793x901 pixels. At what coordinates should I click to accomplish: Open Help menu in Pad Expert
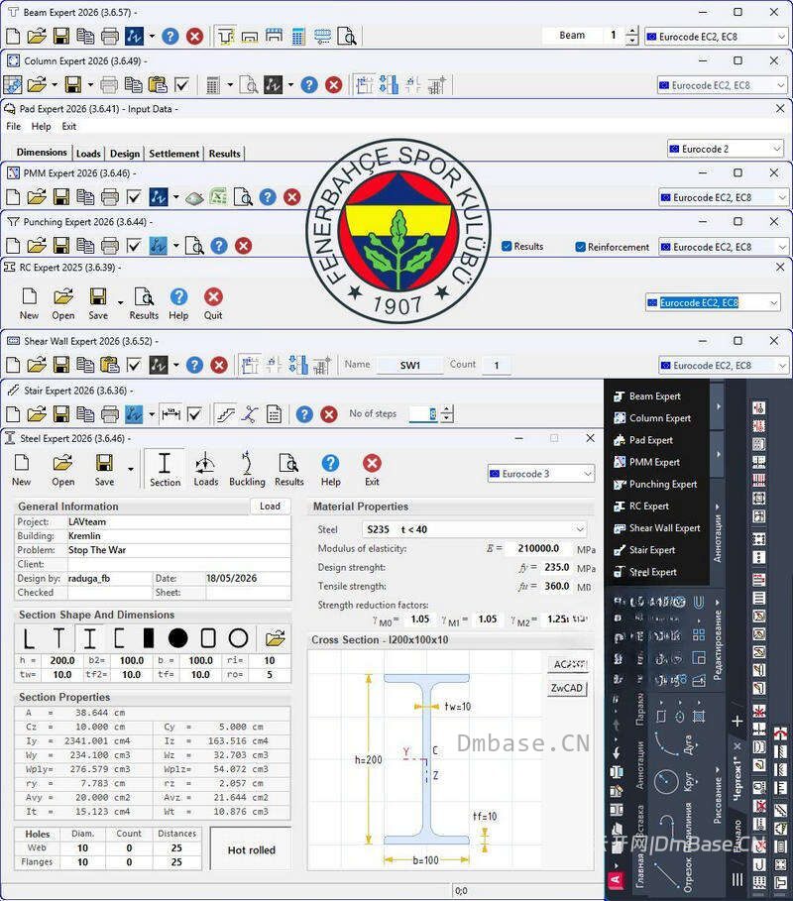pyautogui.click(x=41, y=127)
